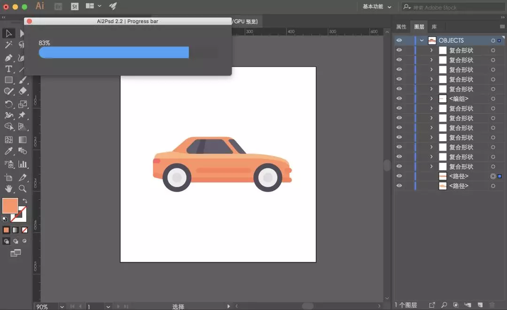Select the Column Graph tool
The height and width of the screenshot is (310, 507).
(x=23, y=164)
